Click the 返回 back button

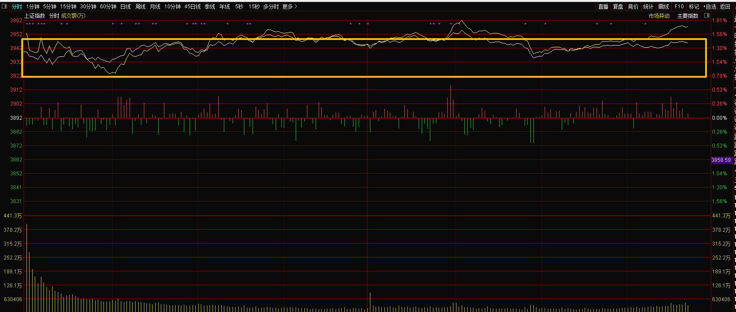coord(725,7)
